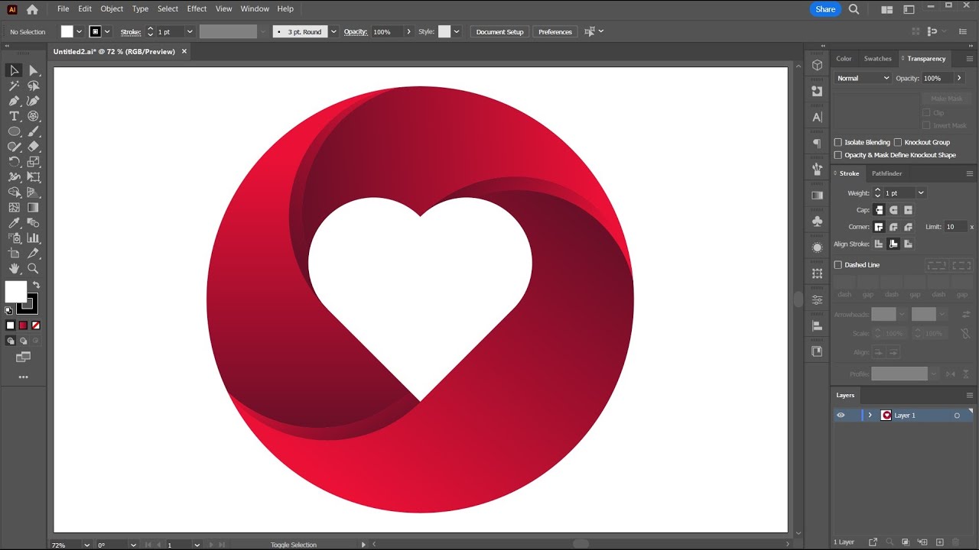Enable Isolate Blending checkbox
This screenshot has width=979, height=550.
pos(838,142)
